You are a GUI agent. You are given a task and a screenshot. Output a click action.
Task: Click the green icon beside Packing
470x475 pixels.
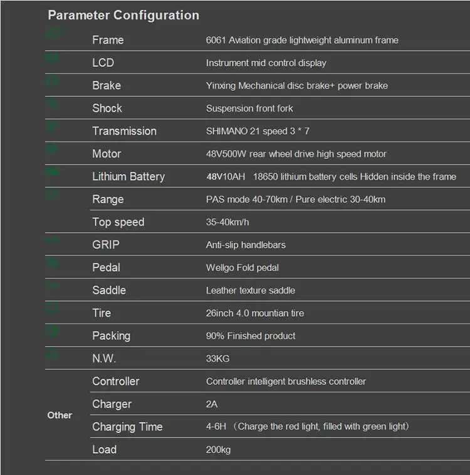click(53, 331)
